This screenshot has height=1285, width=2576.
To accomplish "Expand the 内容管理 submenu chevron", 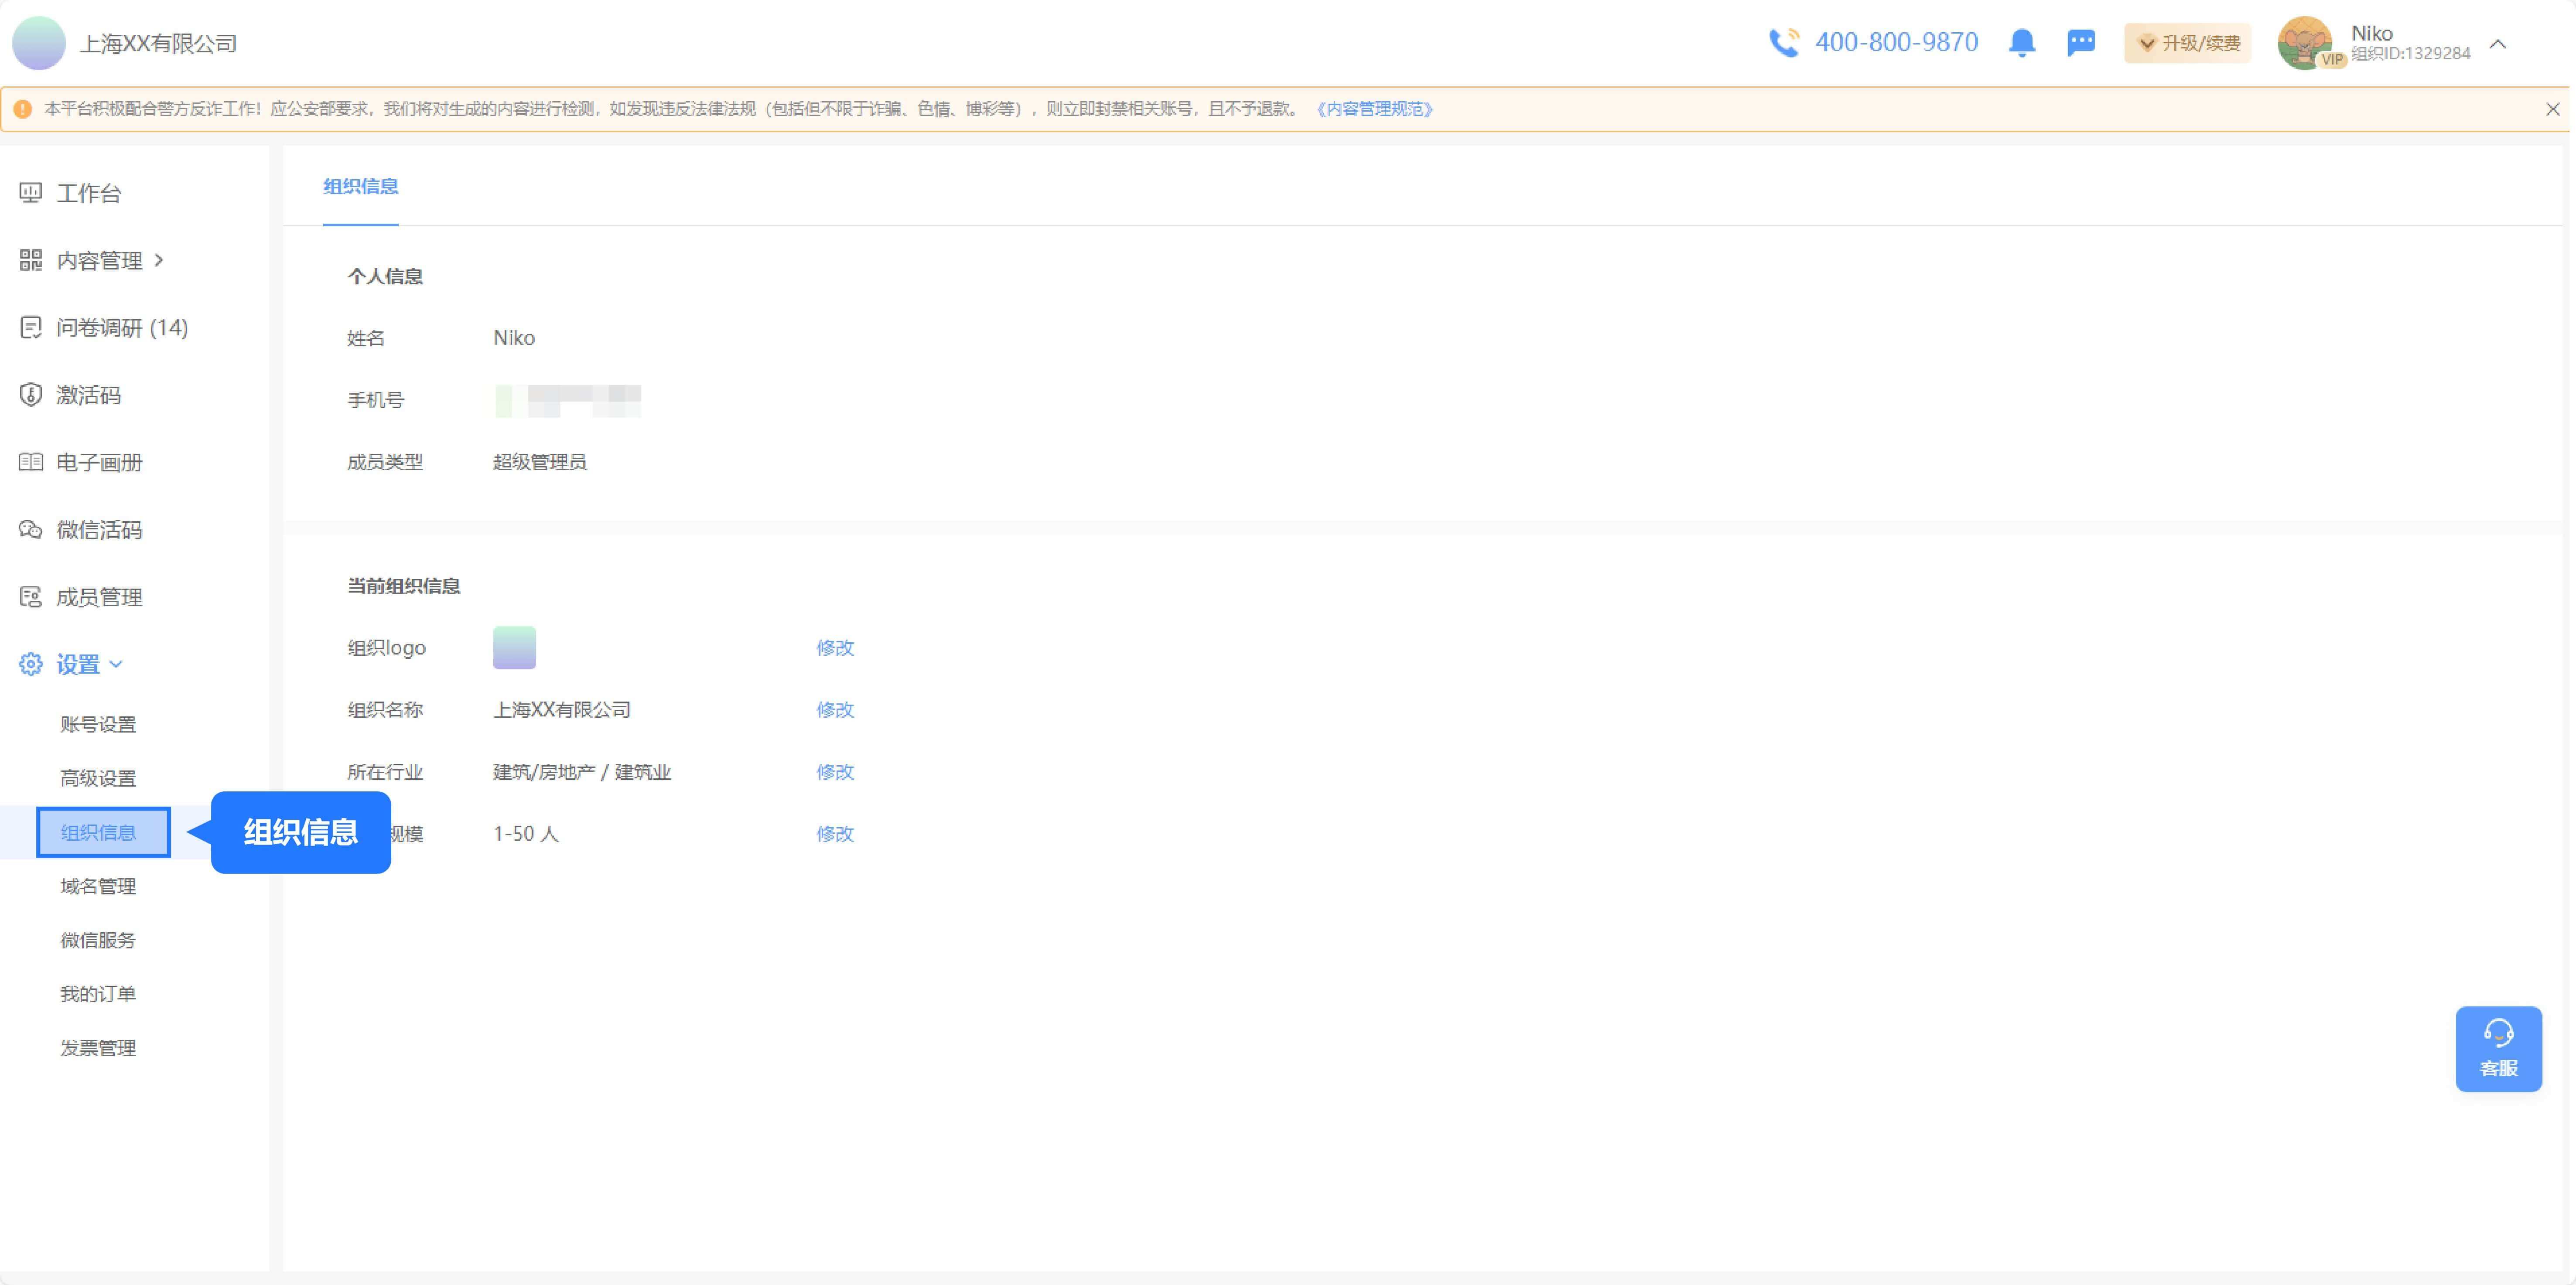I will click(x=159, y=260).
